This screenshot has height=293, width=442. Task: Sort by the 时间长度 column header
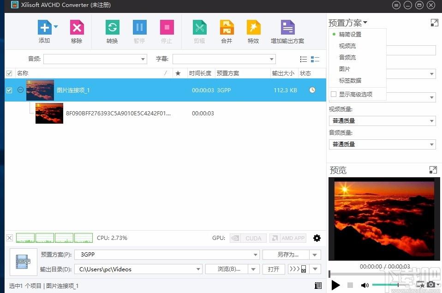tap(200, 73)
